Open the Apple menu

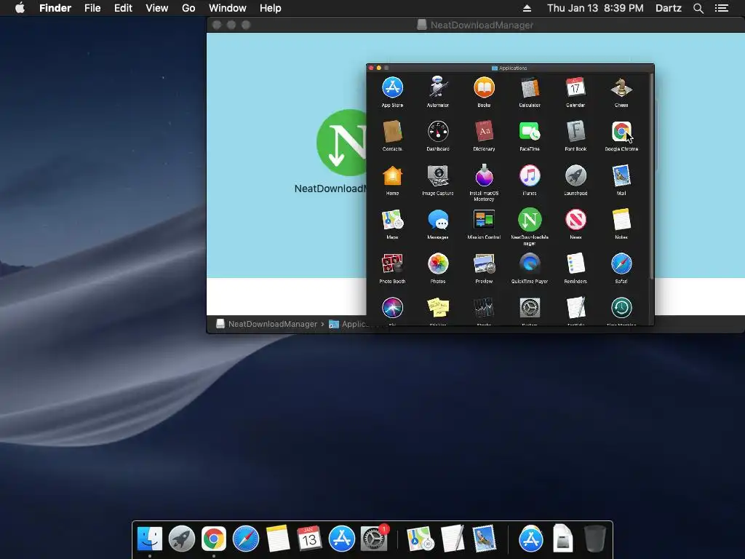click(x=20, y=8)
